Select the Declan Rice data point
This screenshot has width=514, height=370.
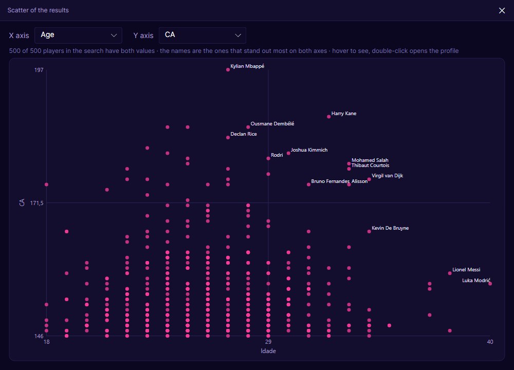click(228, 138)
